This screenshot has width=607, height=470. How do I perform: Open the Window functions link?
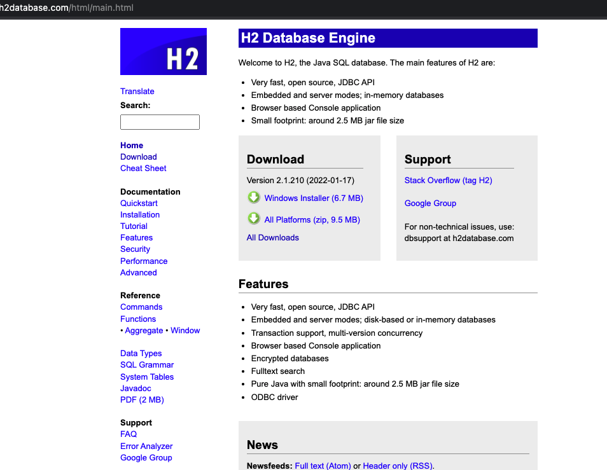(185, 331)
